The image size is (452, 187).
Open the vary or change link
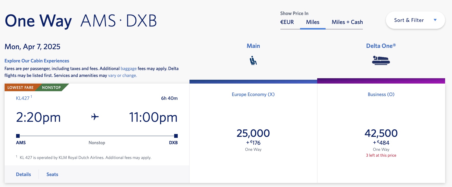coord(122,75)
